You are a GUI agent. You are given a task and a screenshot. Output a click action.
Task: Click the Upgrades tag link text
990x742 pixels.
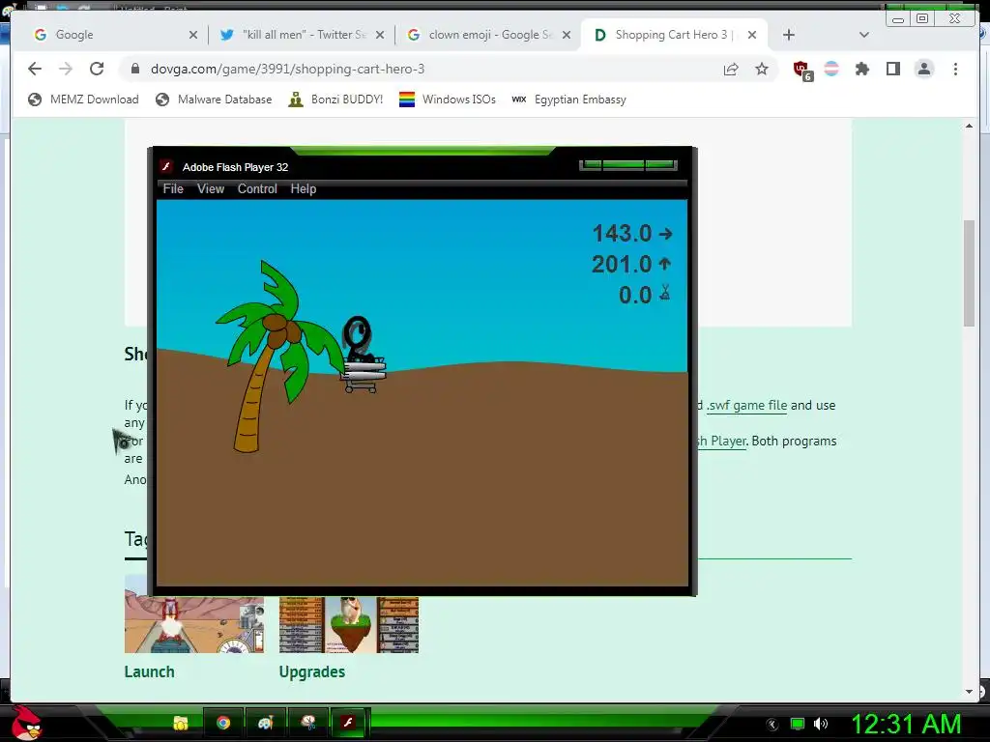312,671
